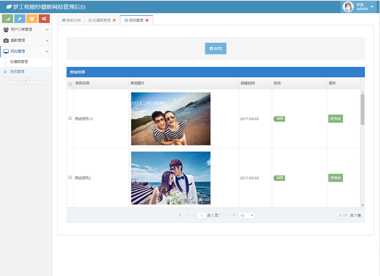Switch to the 帮助文档 tab

tap(71, 20)
